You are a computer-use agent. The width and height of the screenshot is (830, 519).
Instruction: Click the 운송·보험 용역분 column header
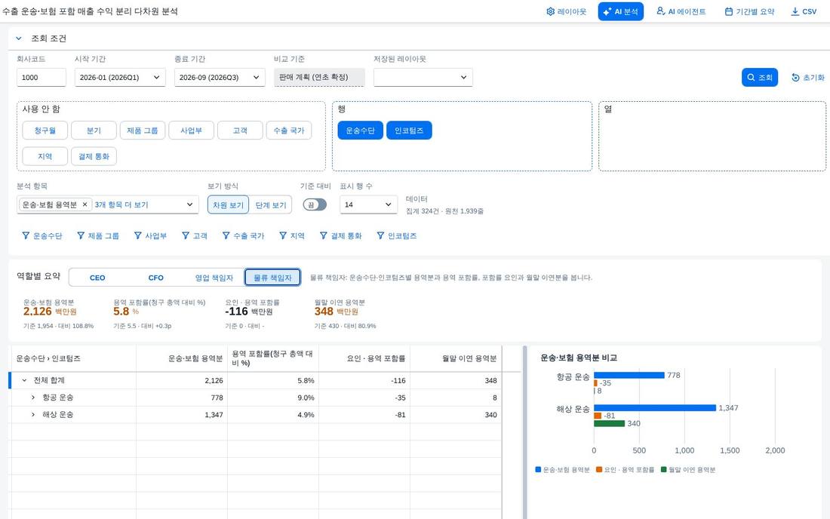click(182, 358)
